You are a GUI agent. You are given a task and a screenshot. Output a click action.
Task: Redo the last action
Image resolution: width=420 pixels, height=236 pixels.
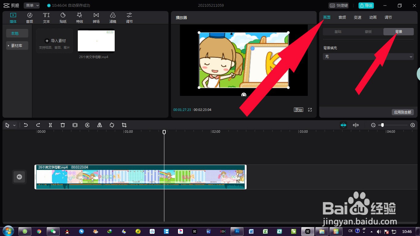pos(38,125)
